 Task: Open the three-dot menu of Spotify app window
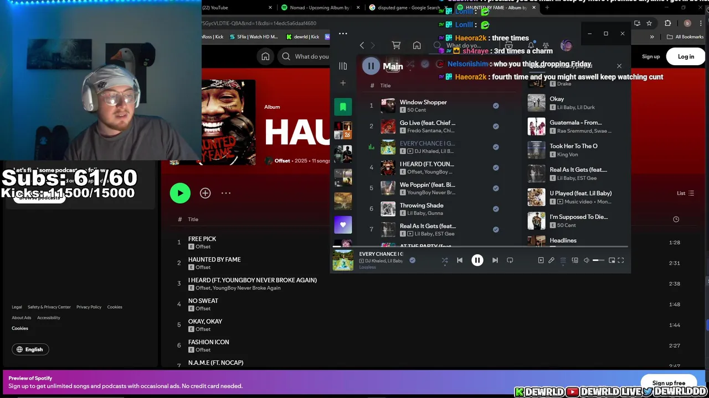pyautogui.click(x=343, y=34)
